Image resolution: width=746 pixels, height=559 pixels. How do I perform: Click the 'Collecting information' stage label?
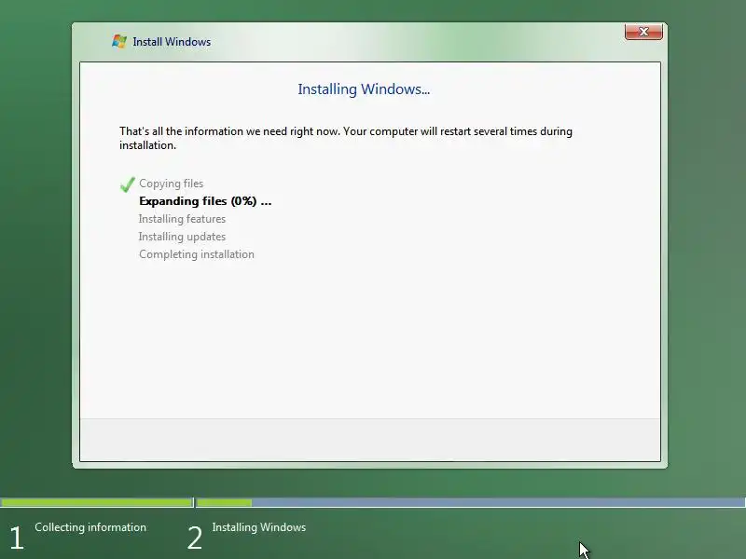(90, 527)
